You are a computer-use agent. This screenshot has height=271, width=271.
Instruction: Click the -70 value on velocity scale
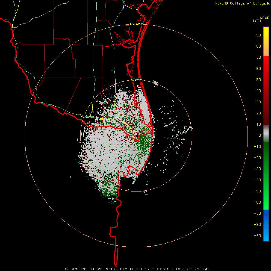pos(257,213)
